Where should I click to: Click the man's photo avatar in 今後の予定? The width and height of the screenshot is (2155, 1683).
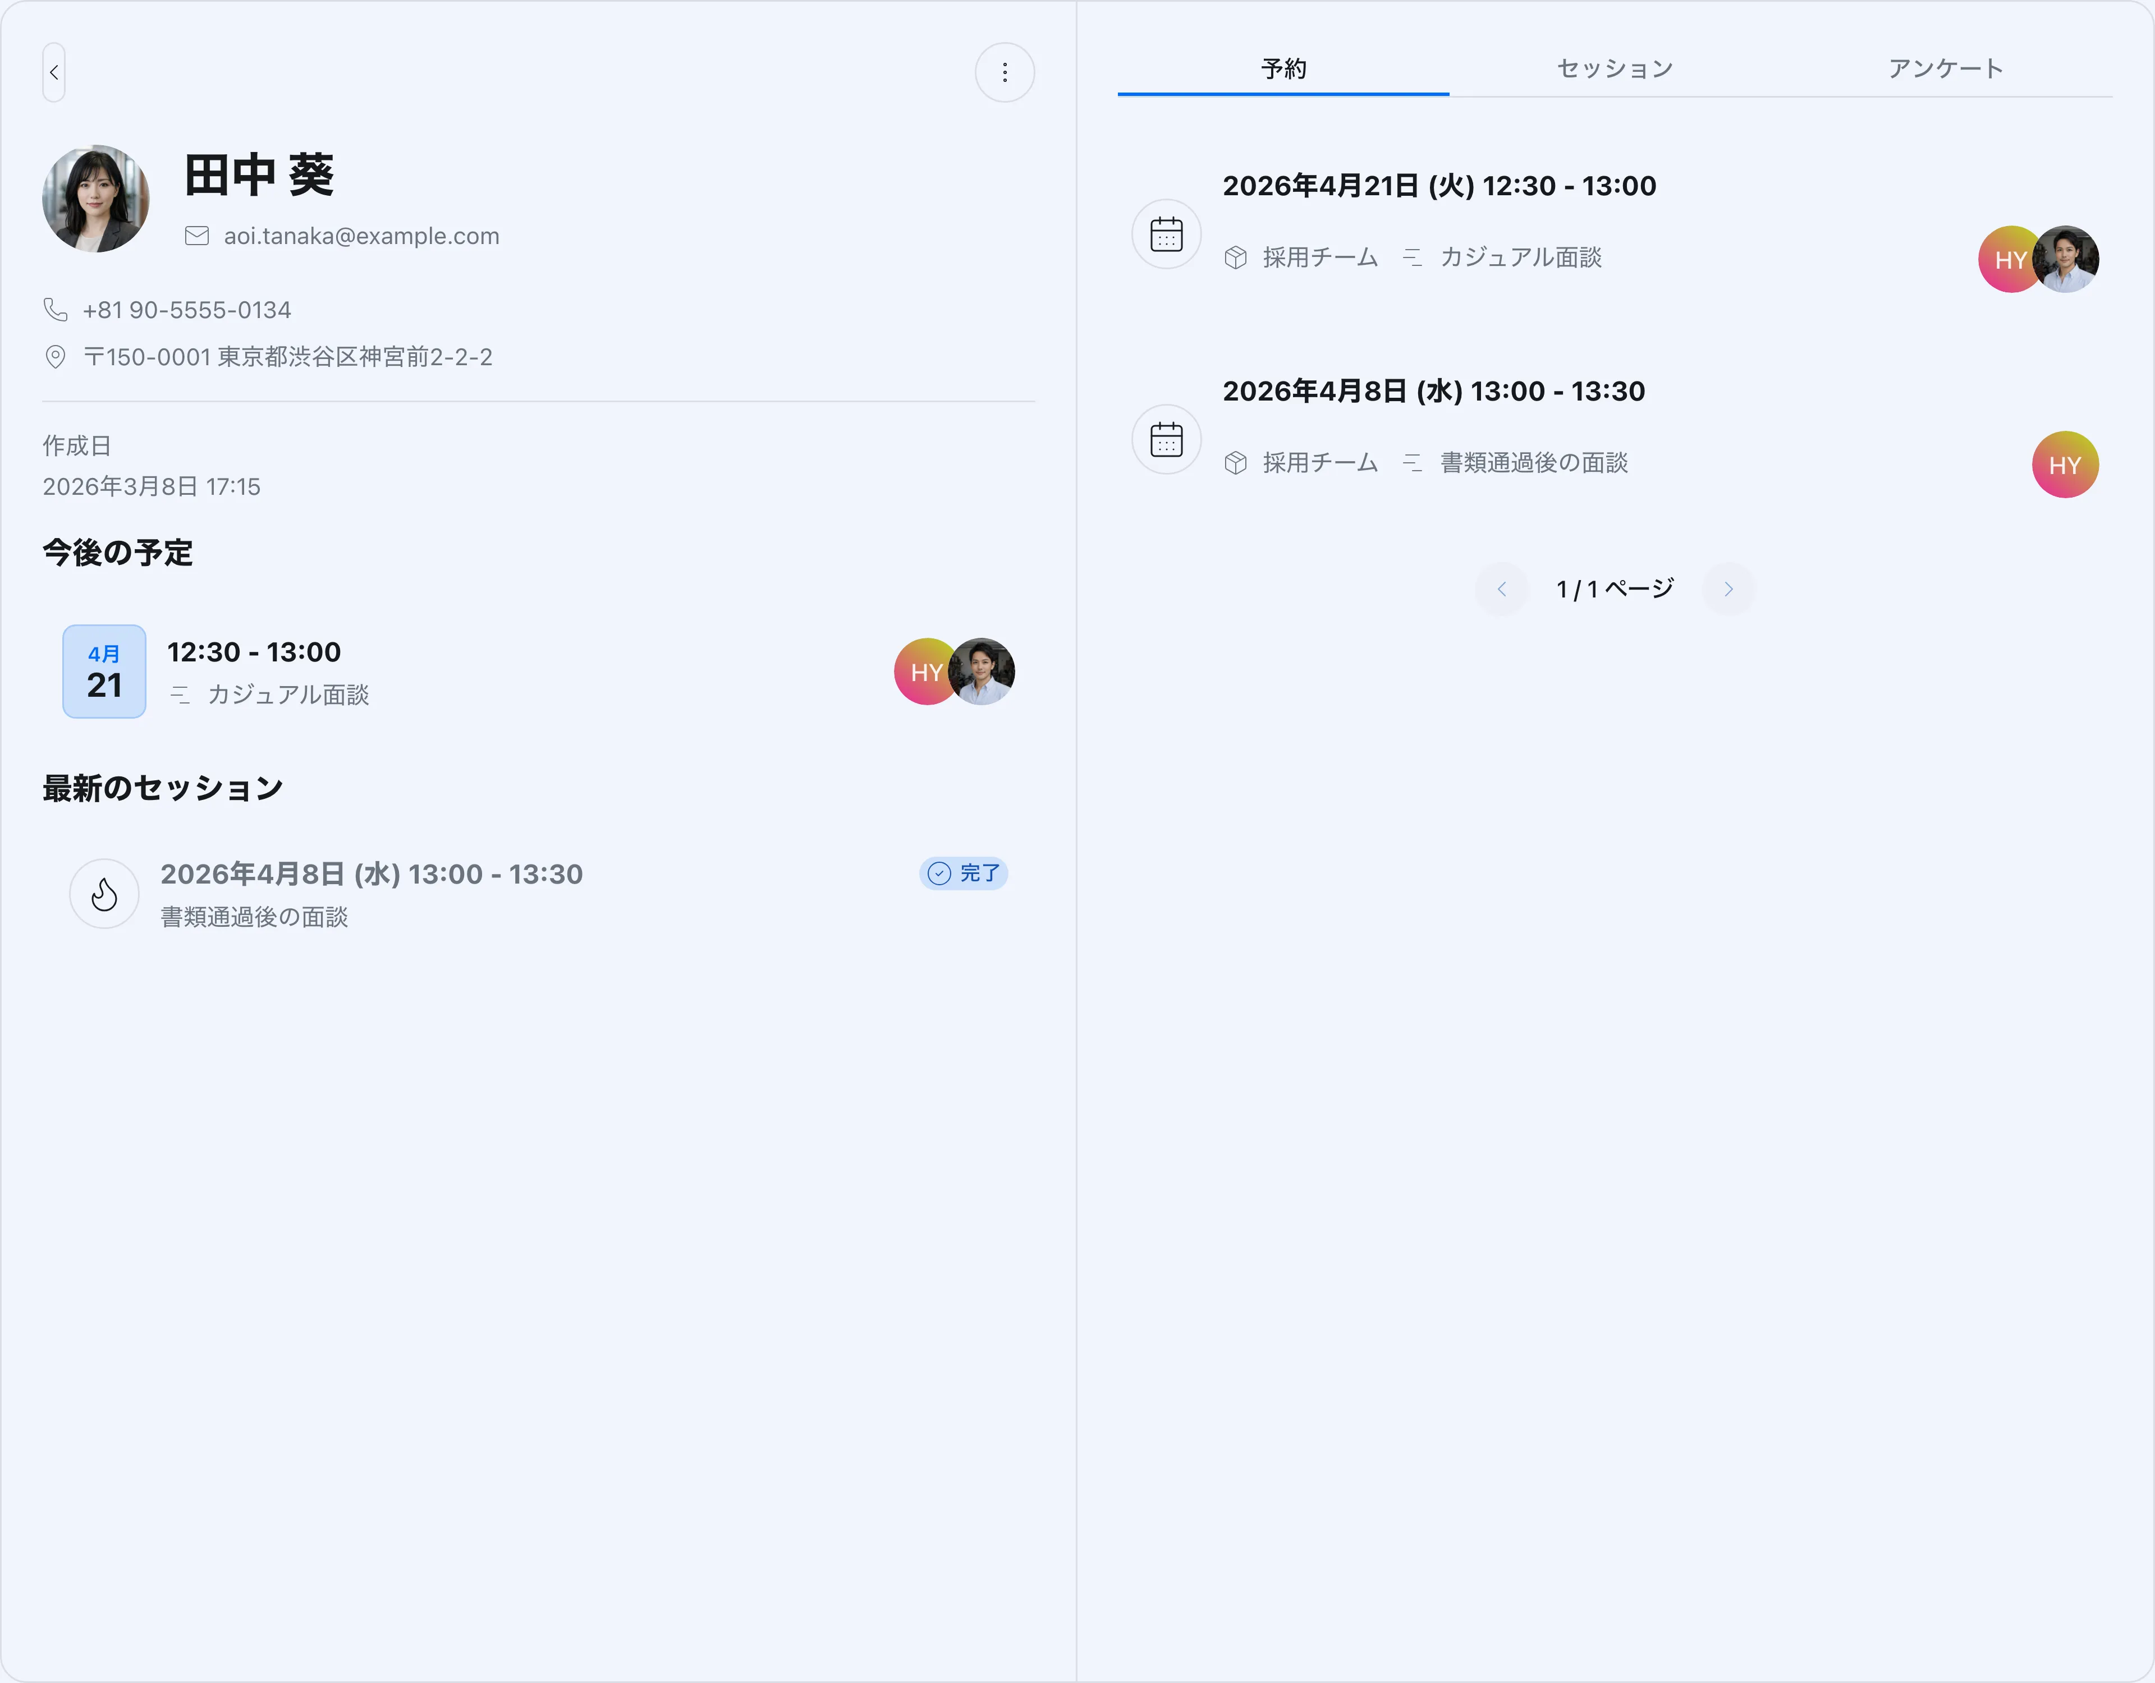coord(982,672)
